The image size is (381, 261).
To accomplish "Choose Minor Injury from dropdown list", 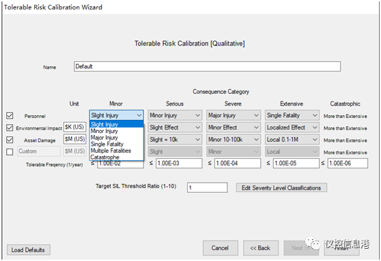I will [116, 131].
